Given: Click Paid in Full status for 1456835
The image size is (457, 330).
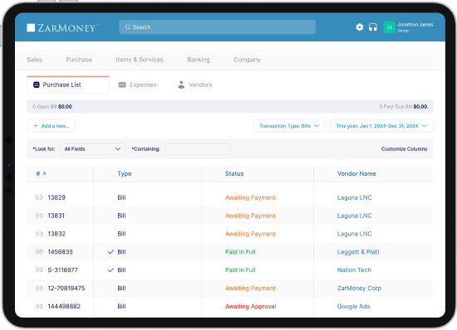Looking at the screenshot, I should point(240,252).
